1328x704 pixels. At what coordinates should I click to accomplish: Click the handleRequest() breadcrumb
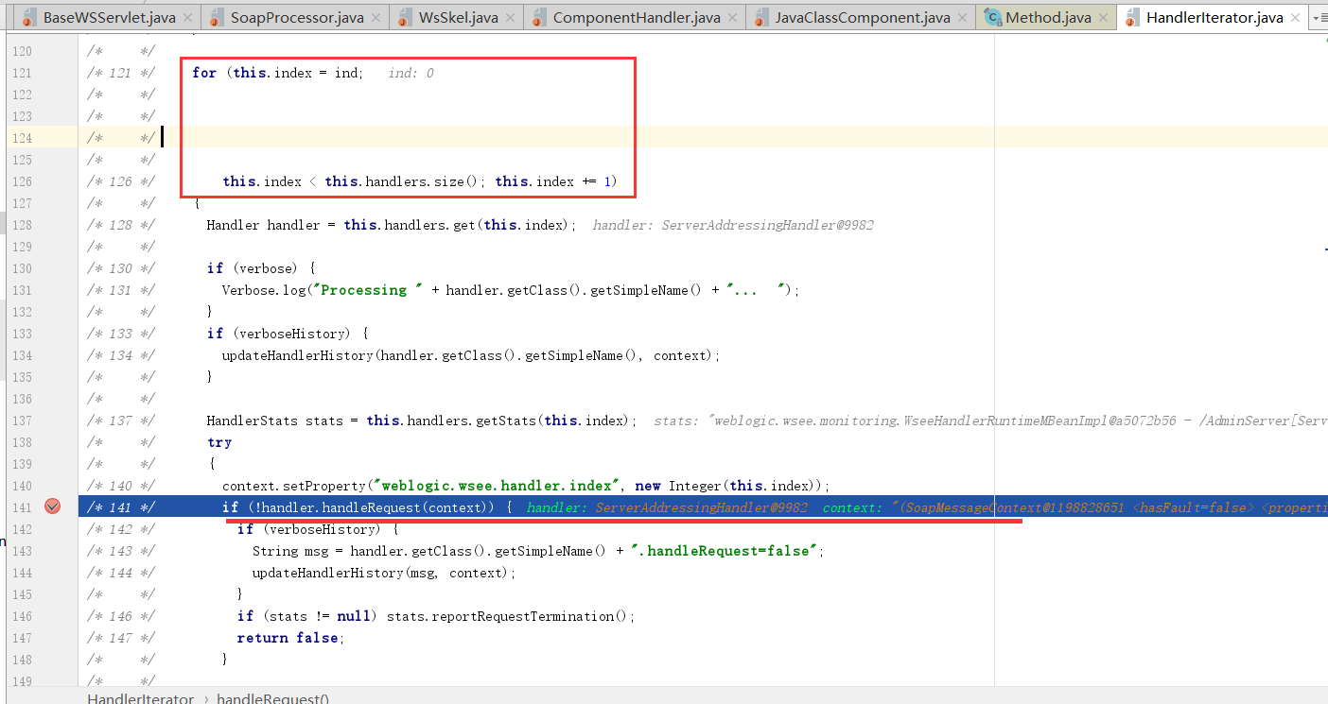pyautogui.click(x=272, y=698)
